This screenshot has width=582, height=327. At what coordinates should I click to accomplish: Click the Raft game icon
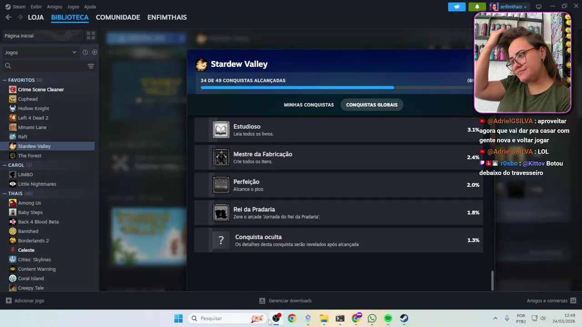[13, 137]
